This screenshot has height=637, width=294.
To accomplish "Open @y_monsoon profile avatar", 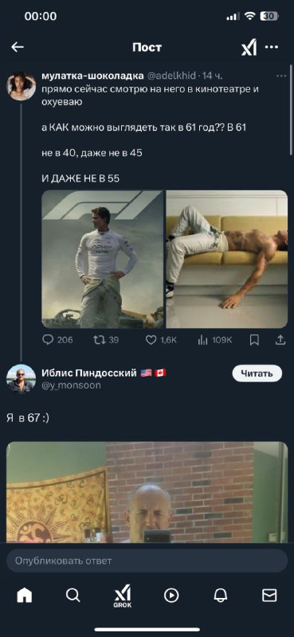I will [x=22, y=379].
